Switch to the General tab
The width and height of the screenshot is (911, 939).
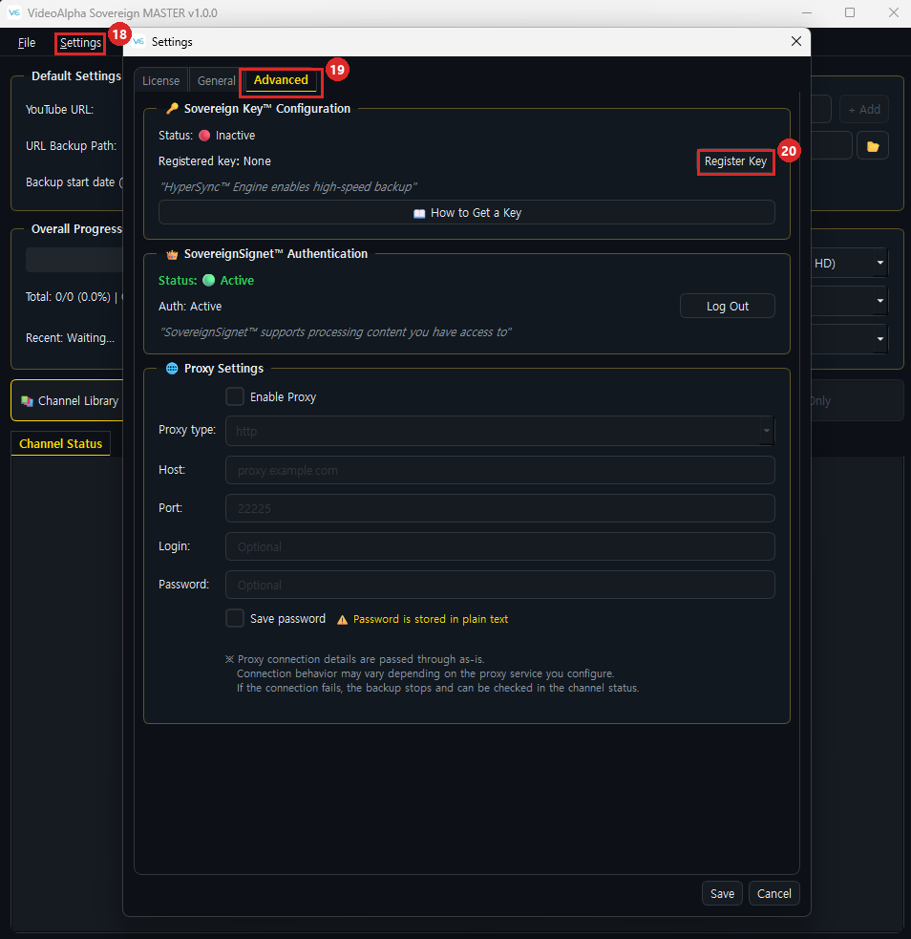coord(216,81)
